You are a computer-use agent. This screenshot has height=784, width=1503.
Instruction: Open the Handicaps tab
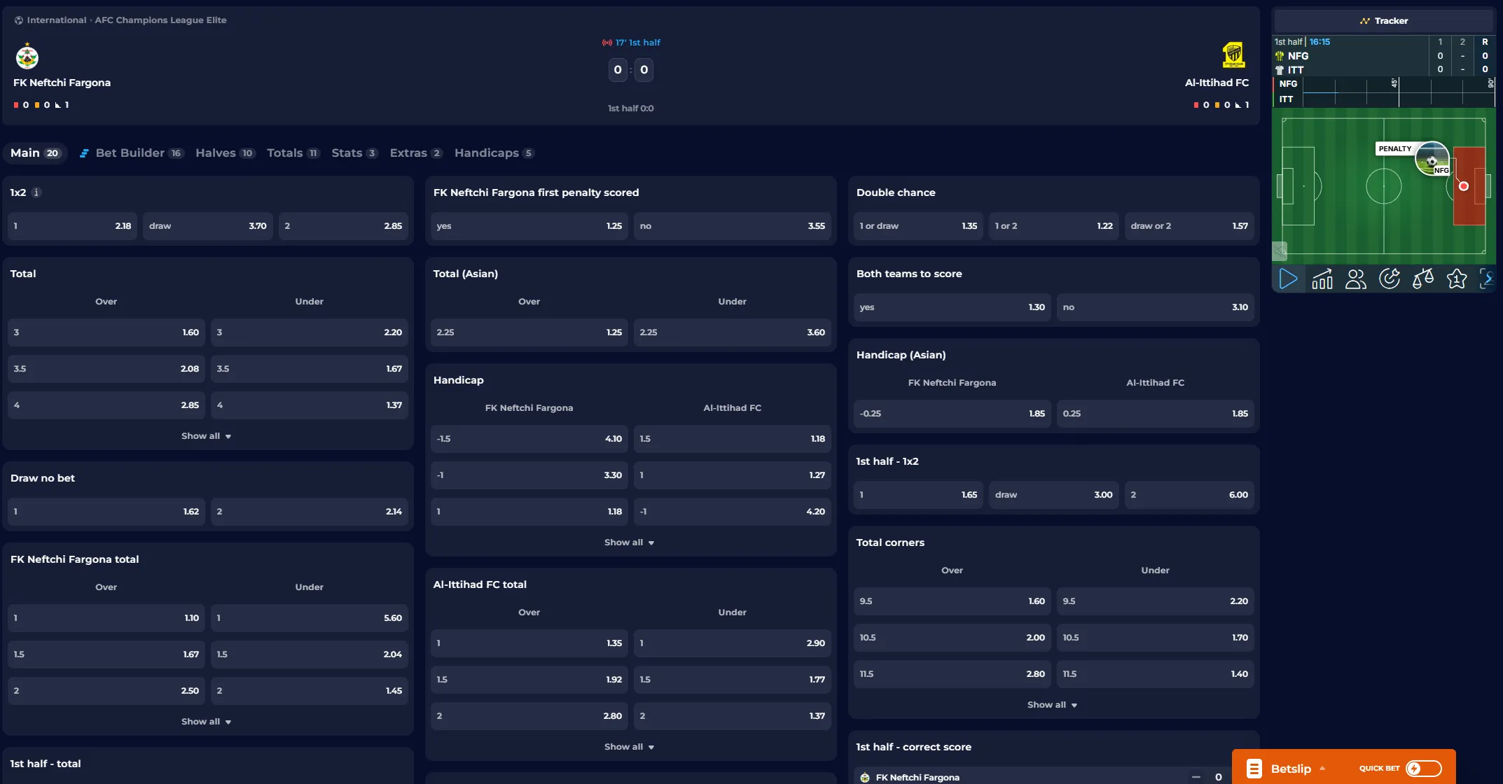point(494,153)
